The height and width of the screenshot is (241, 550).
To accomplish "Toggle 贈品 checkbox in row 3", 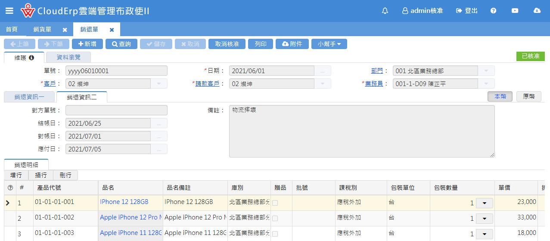I will pyautogui.click(x=275, y=234).
